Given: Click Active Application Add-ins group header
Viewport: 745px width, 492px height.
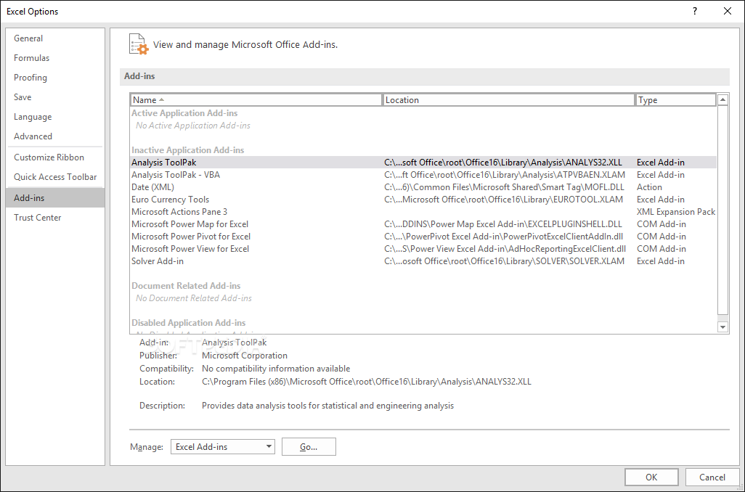Looking at the screenshot, I should (x=184, y=113).
